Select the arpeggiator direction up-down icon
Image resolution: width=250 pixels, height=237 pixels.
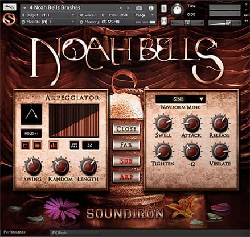coord(31,114)
